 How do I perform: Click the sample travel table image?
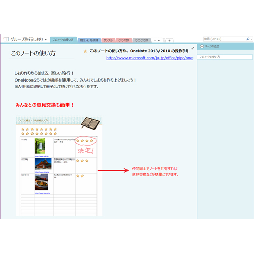59,166
